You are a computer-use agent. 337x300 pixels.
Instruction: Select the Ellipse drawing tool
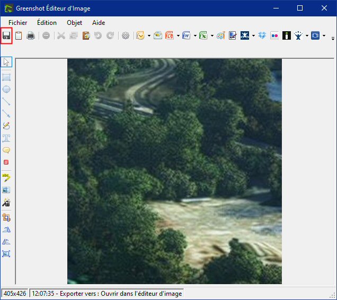click(x=6, y=89)
